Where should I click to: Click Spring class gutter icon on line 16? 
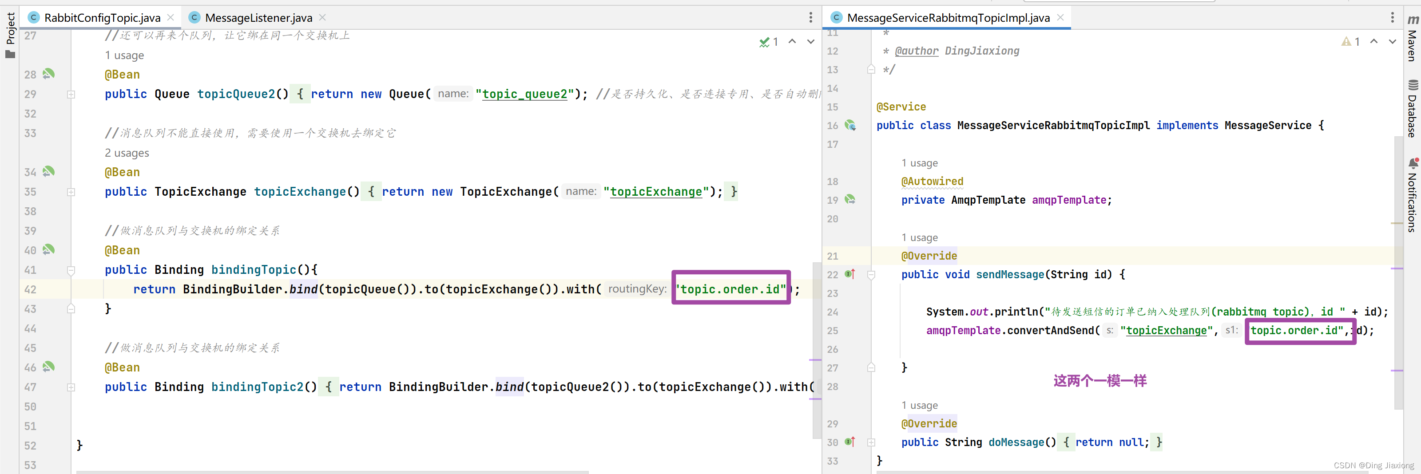pos(850,125)
